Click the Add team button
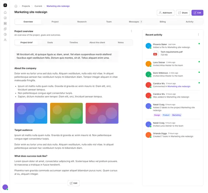 (165, 13)
